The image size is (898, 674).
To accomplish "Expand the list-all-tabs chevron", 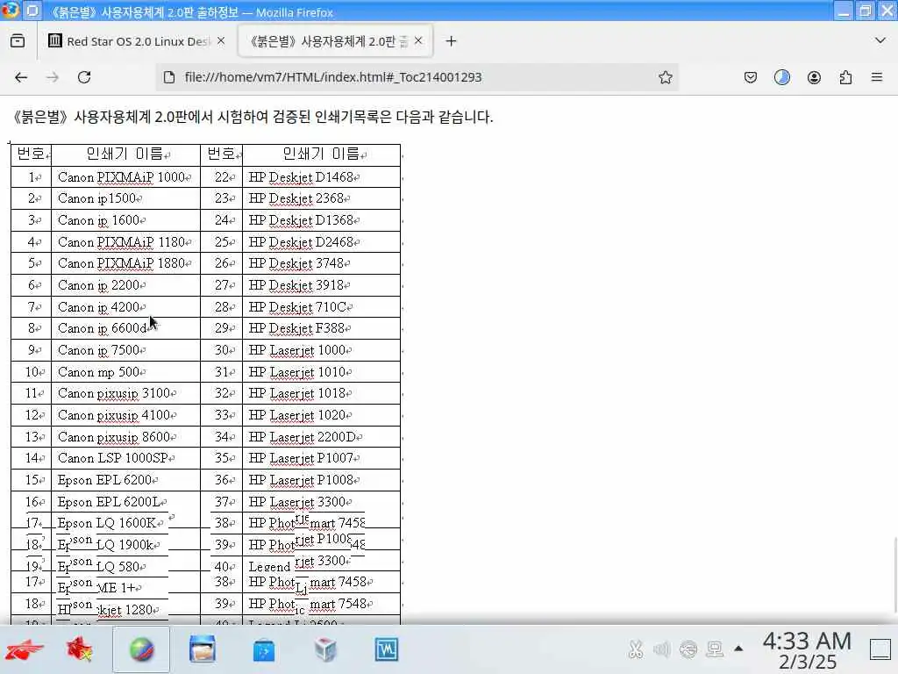I will (880, 40).
